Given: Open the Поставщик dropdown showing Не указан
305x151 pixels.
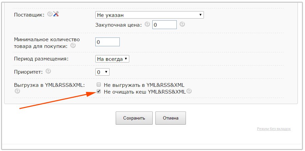Looking at the screenshot, I should (149, 15).
